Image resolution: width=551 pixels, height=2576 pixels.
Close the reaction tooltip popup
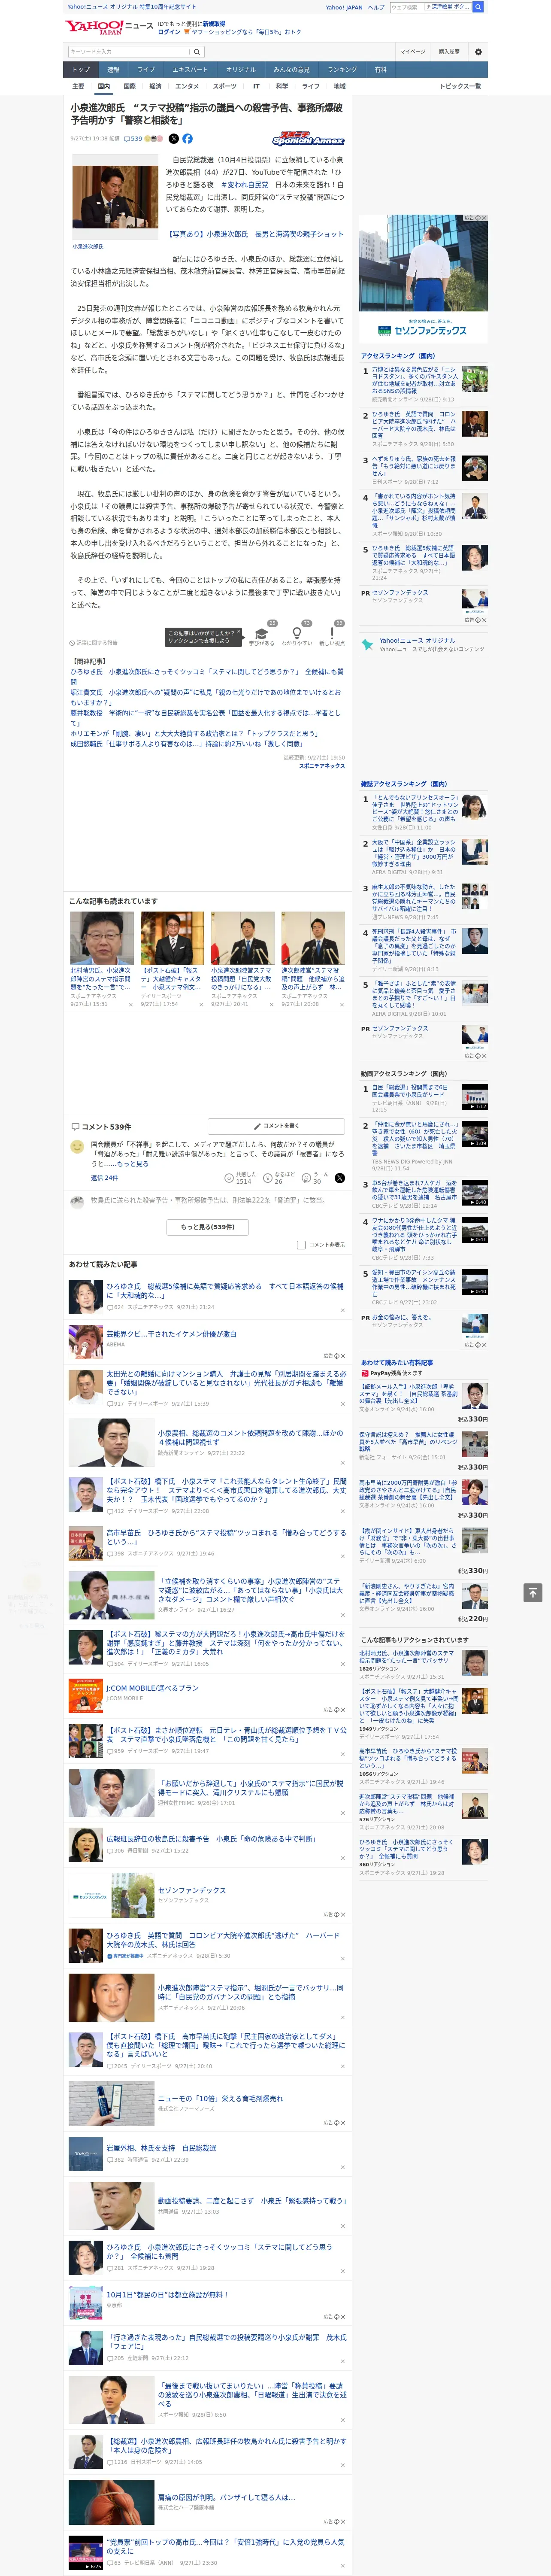point(238,632)
